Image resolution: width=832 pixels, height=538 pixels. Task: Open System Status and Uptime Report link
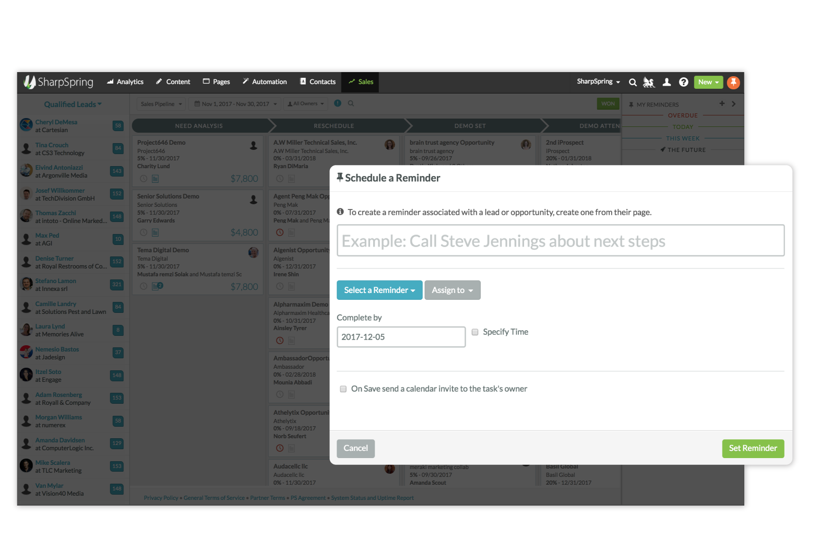tap(373, 498)
